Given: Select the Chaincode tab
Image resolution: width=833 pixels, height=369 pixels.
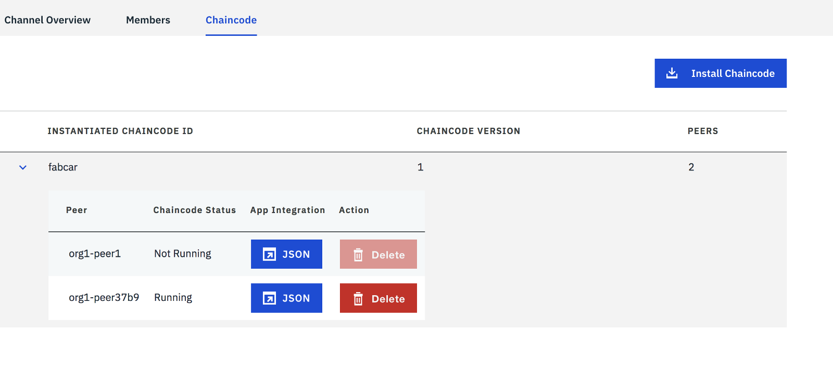Looking at the screenshot, I should (231, 20).
